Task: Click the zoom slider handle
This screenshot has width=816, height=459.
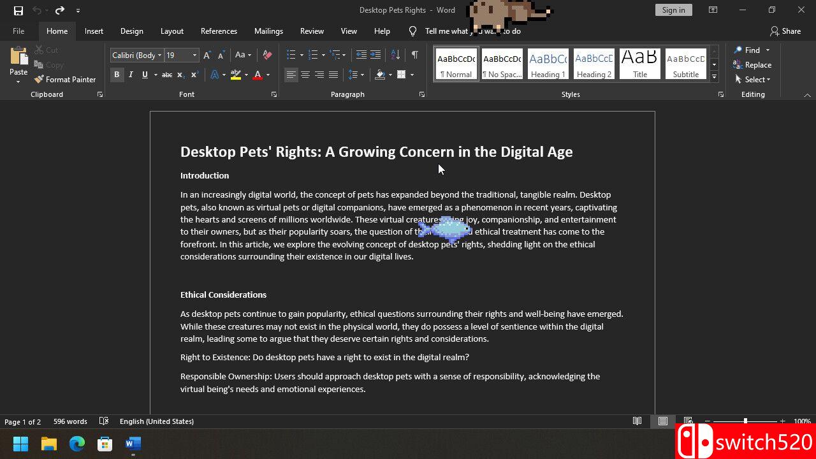Action: (x=745, y=421)
